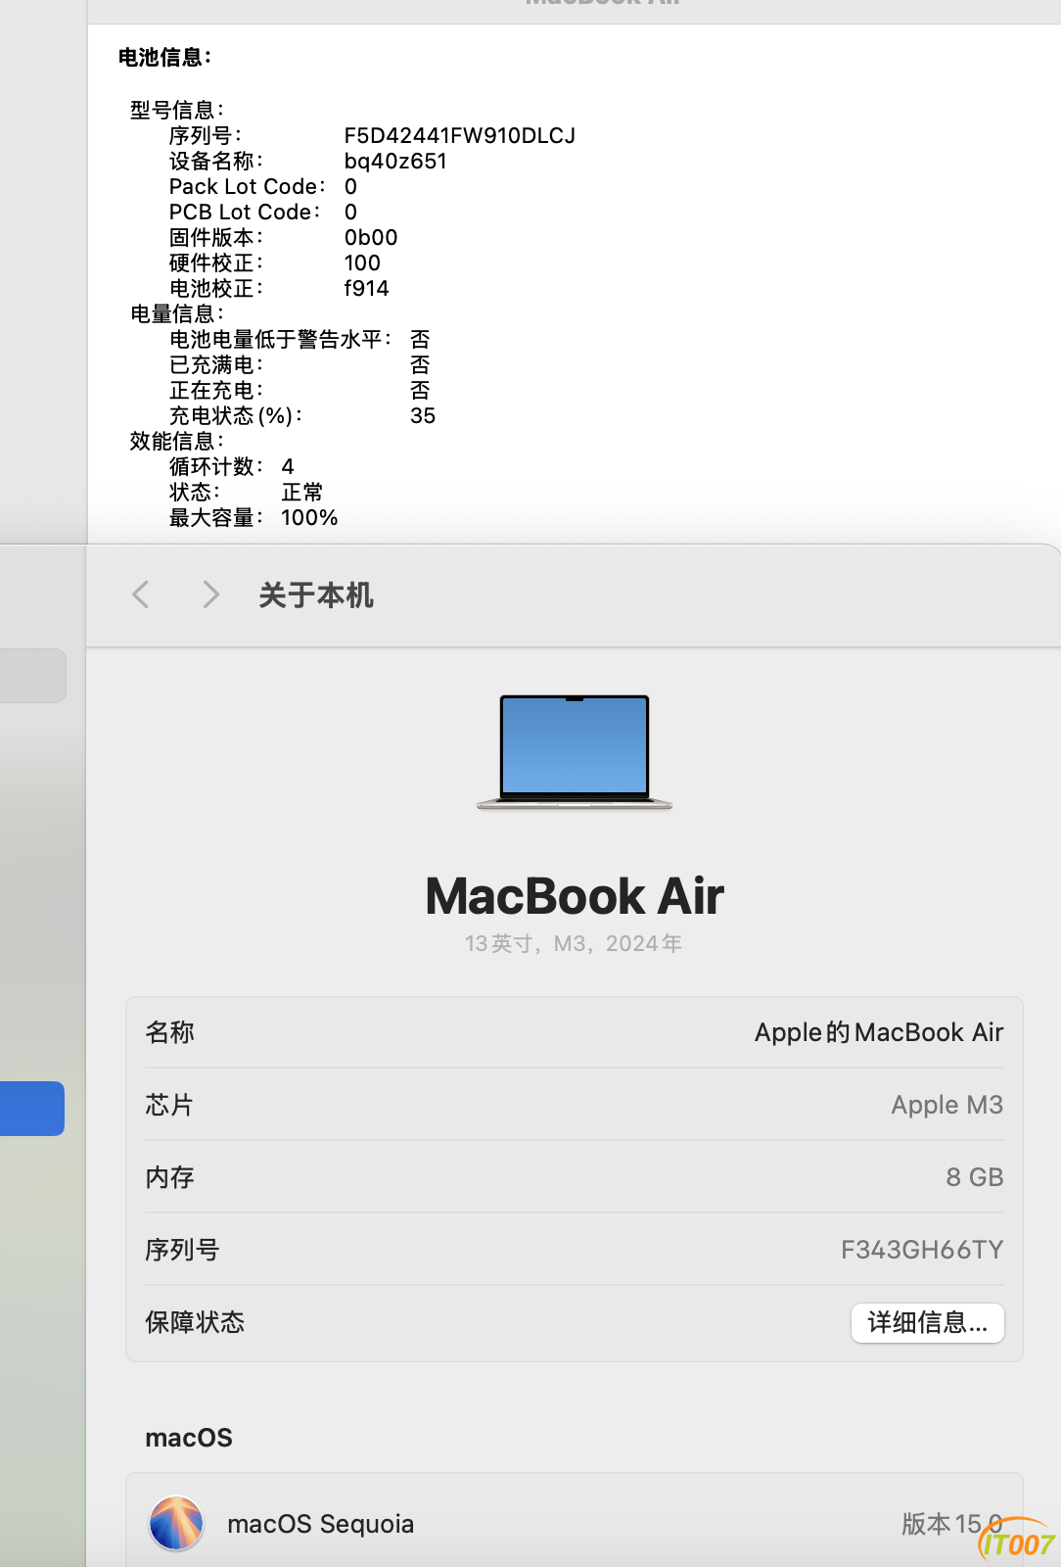1061x1567 pixels.
Task: Click the MacBook Air heading
Action: coord(575,896)
